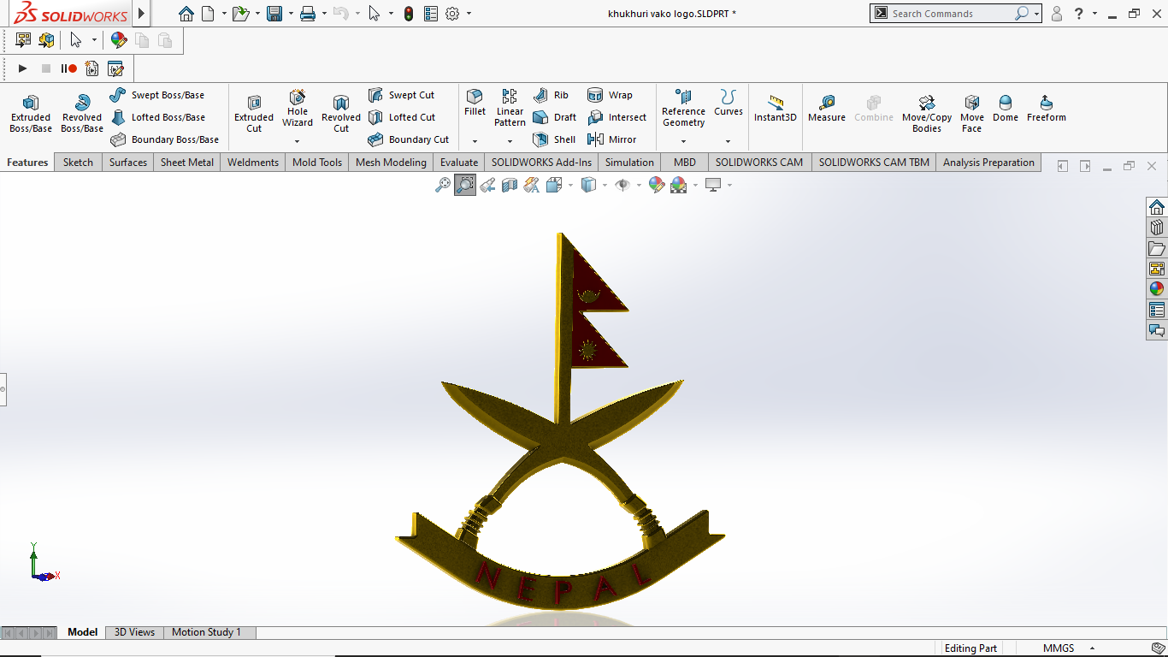Expand the SOLIDWORKS menu arrow beside logo

point(142,14)
